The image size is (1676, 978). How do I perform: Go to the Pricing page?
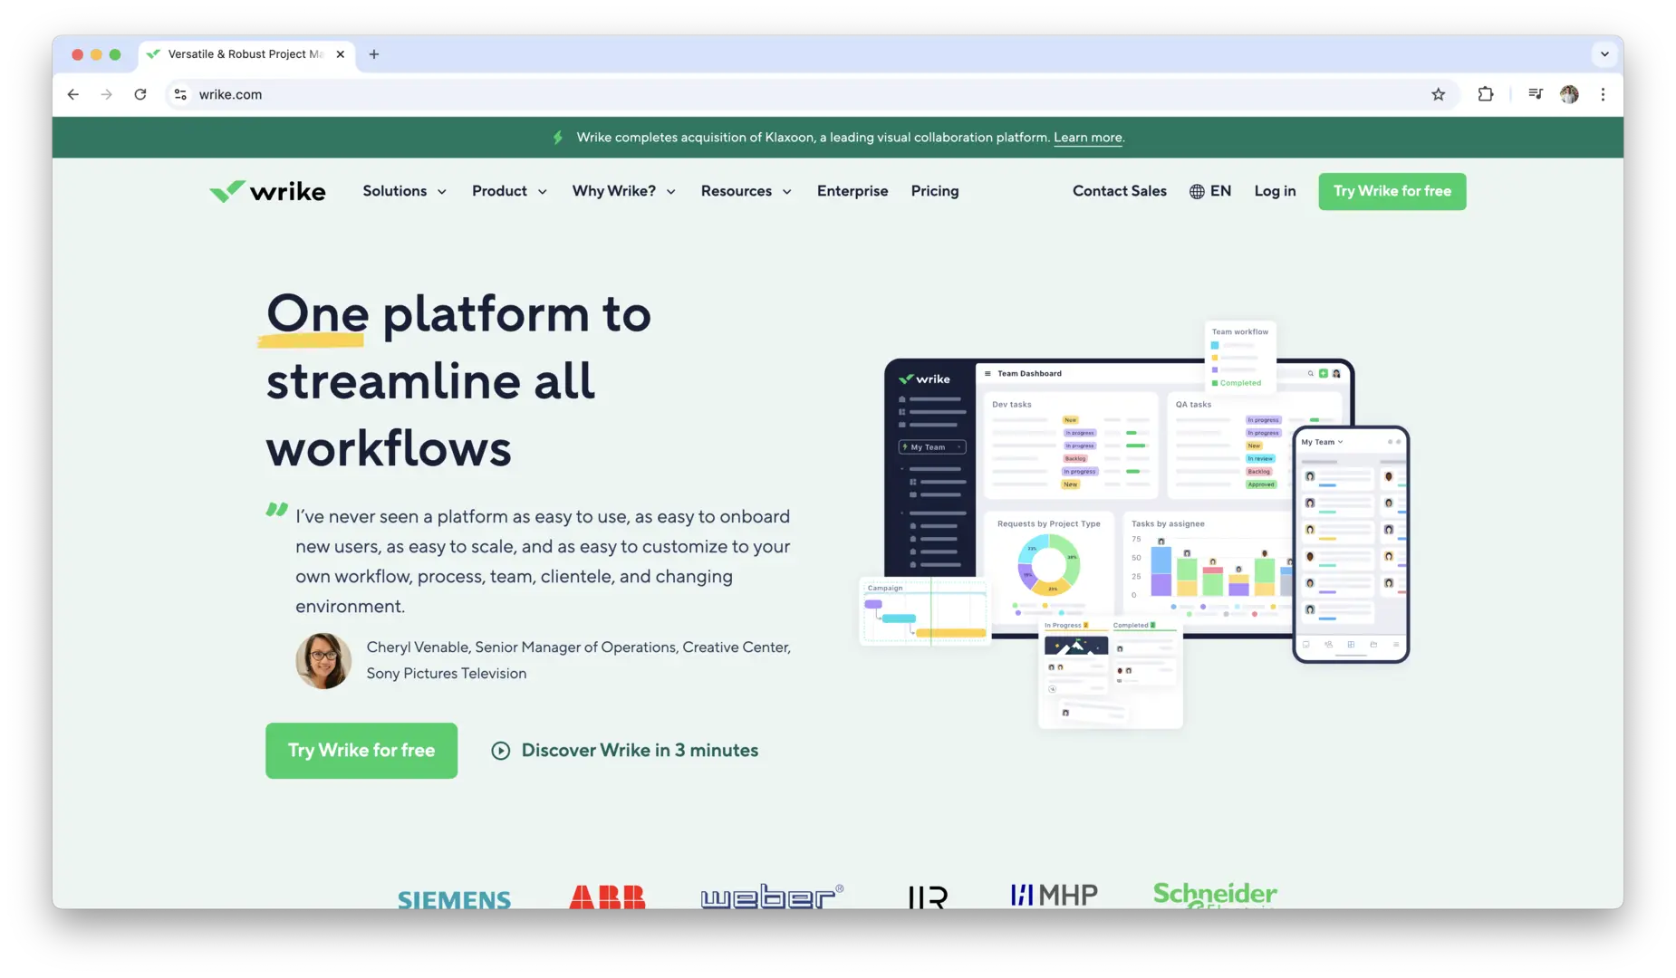(x=934, y=191)
